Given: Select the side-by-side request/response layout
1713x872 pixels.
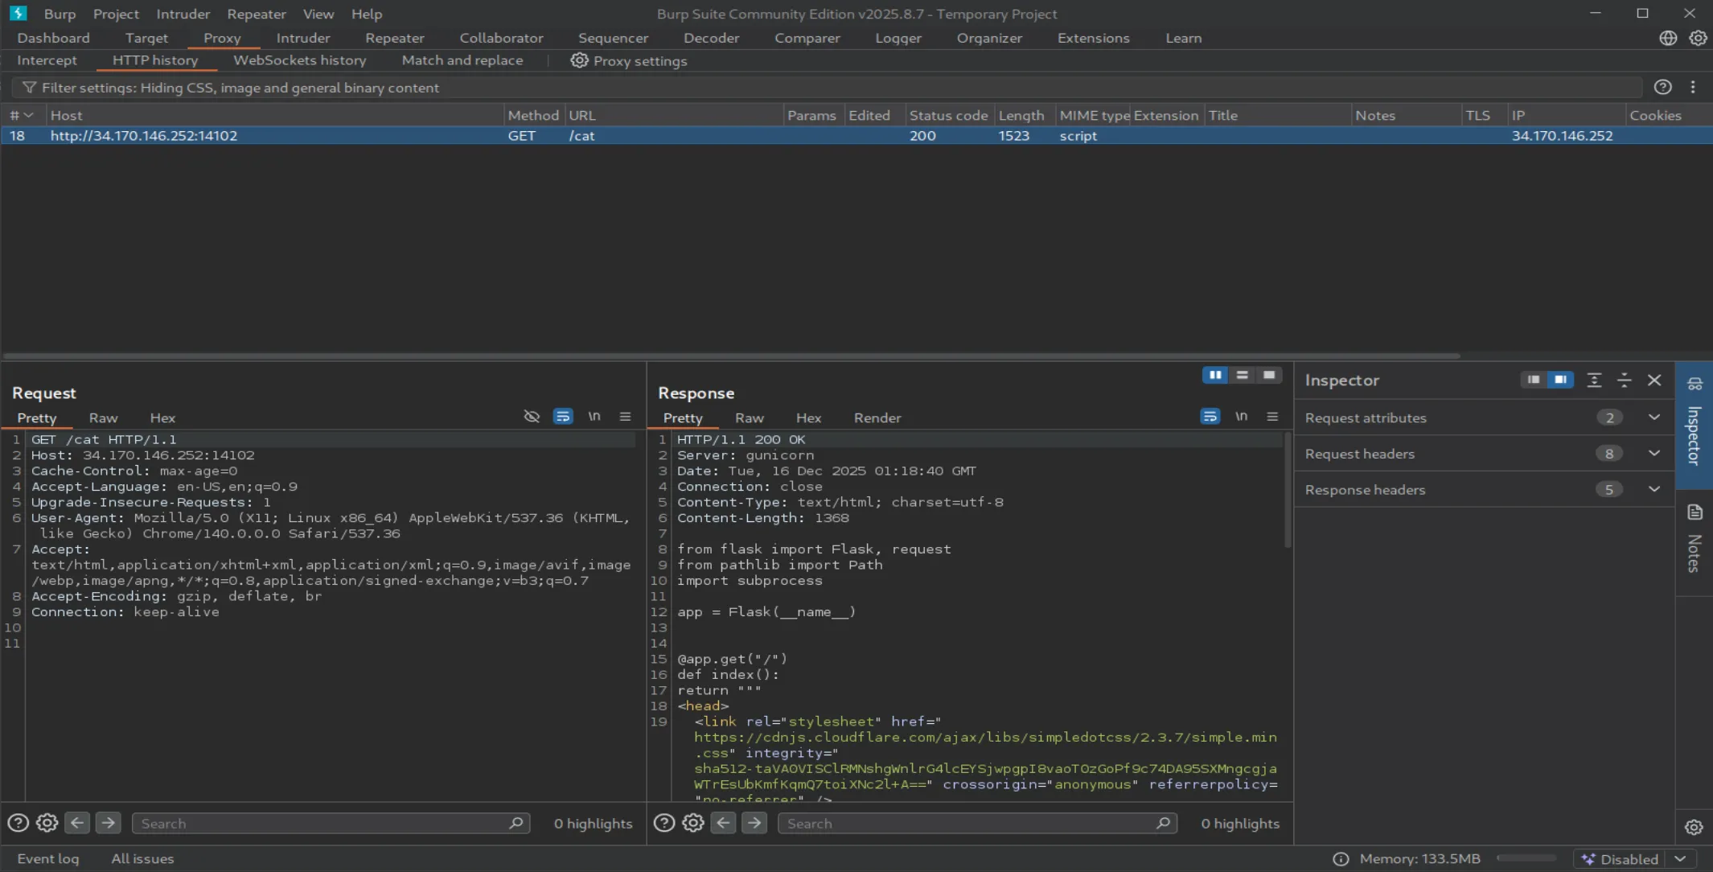Looking at the screenshot, I should click(x=1214, y=376).
